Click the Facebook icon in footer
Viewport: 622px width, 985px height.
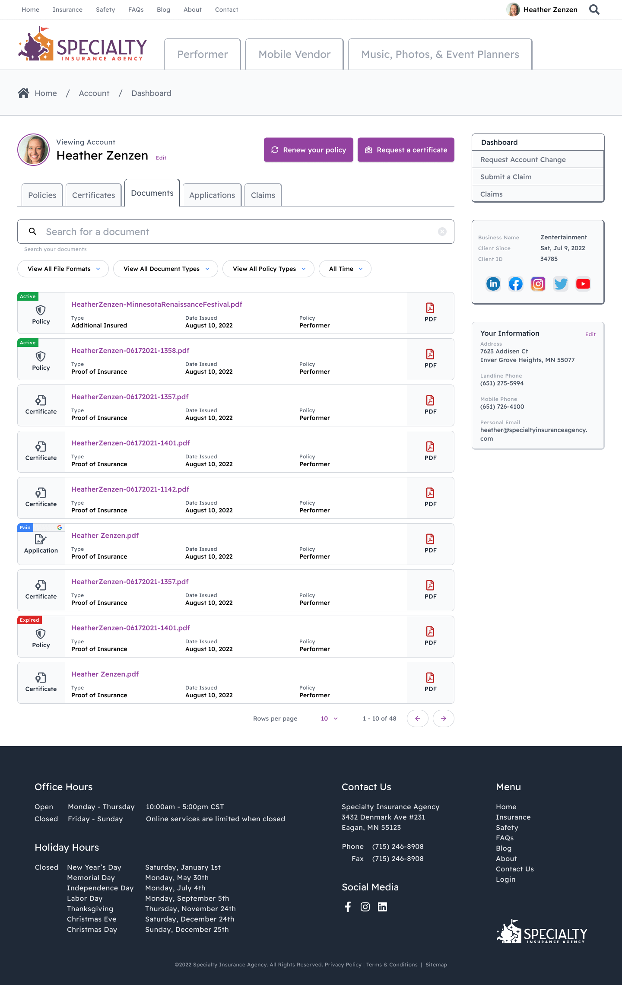click(348, 907)
